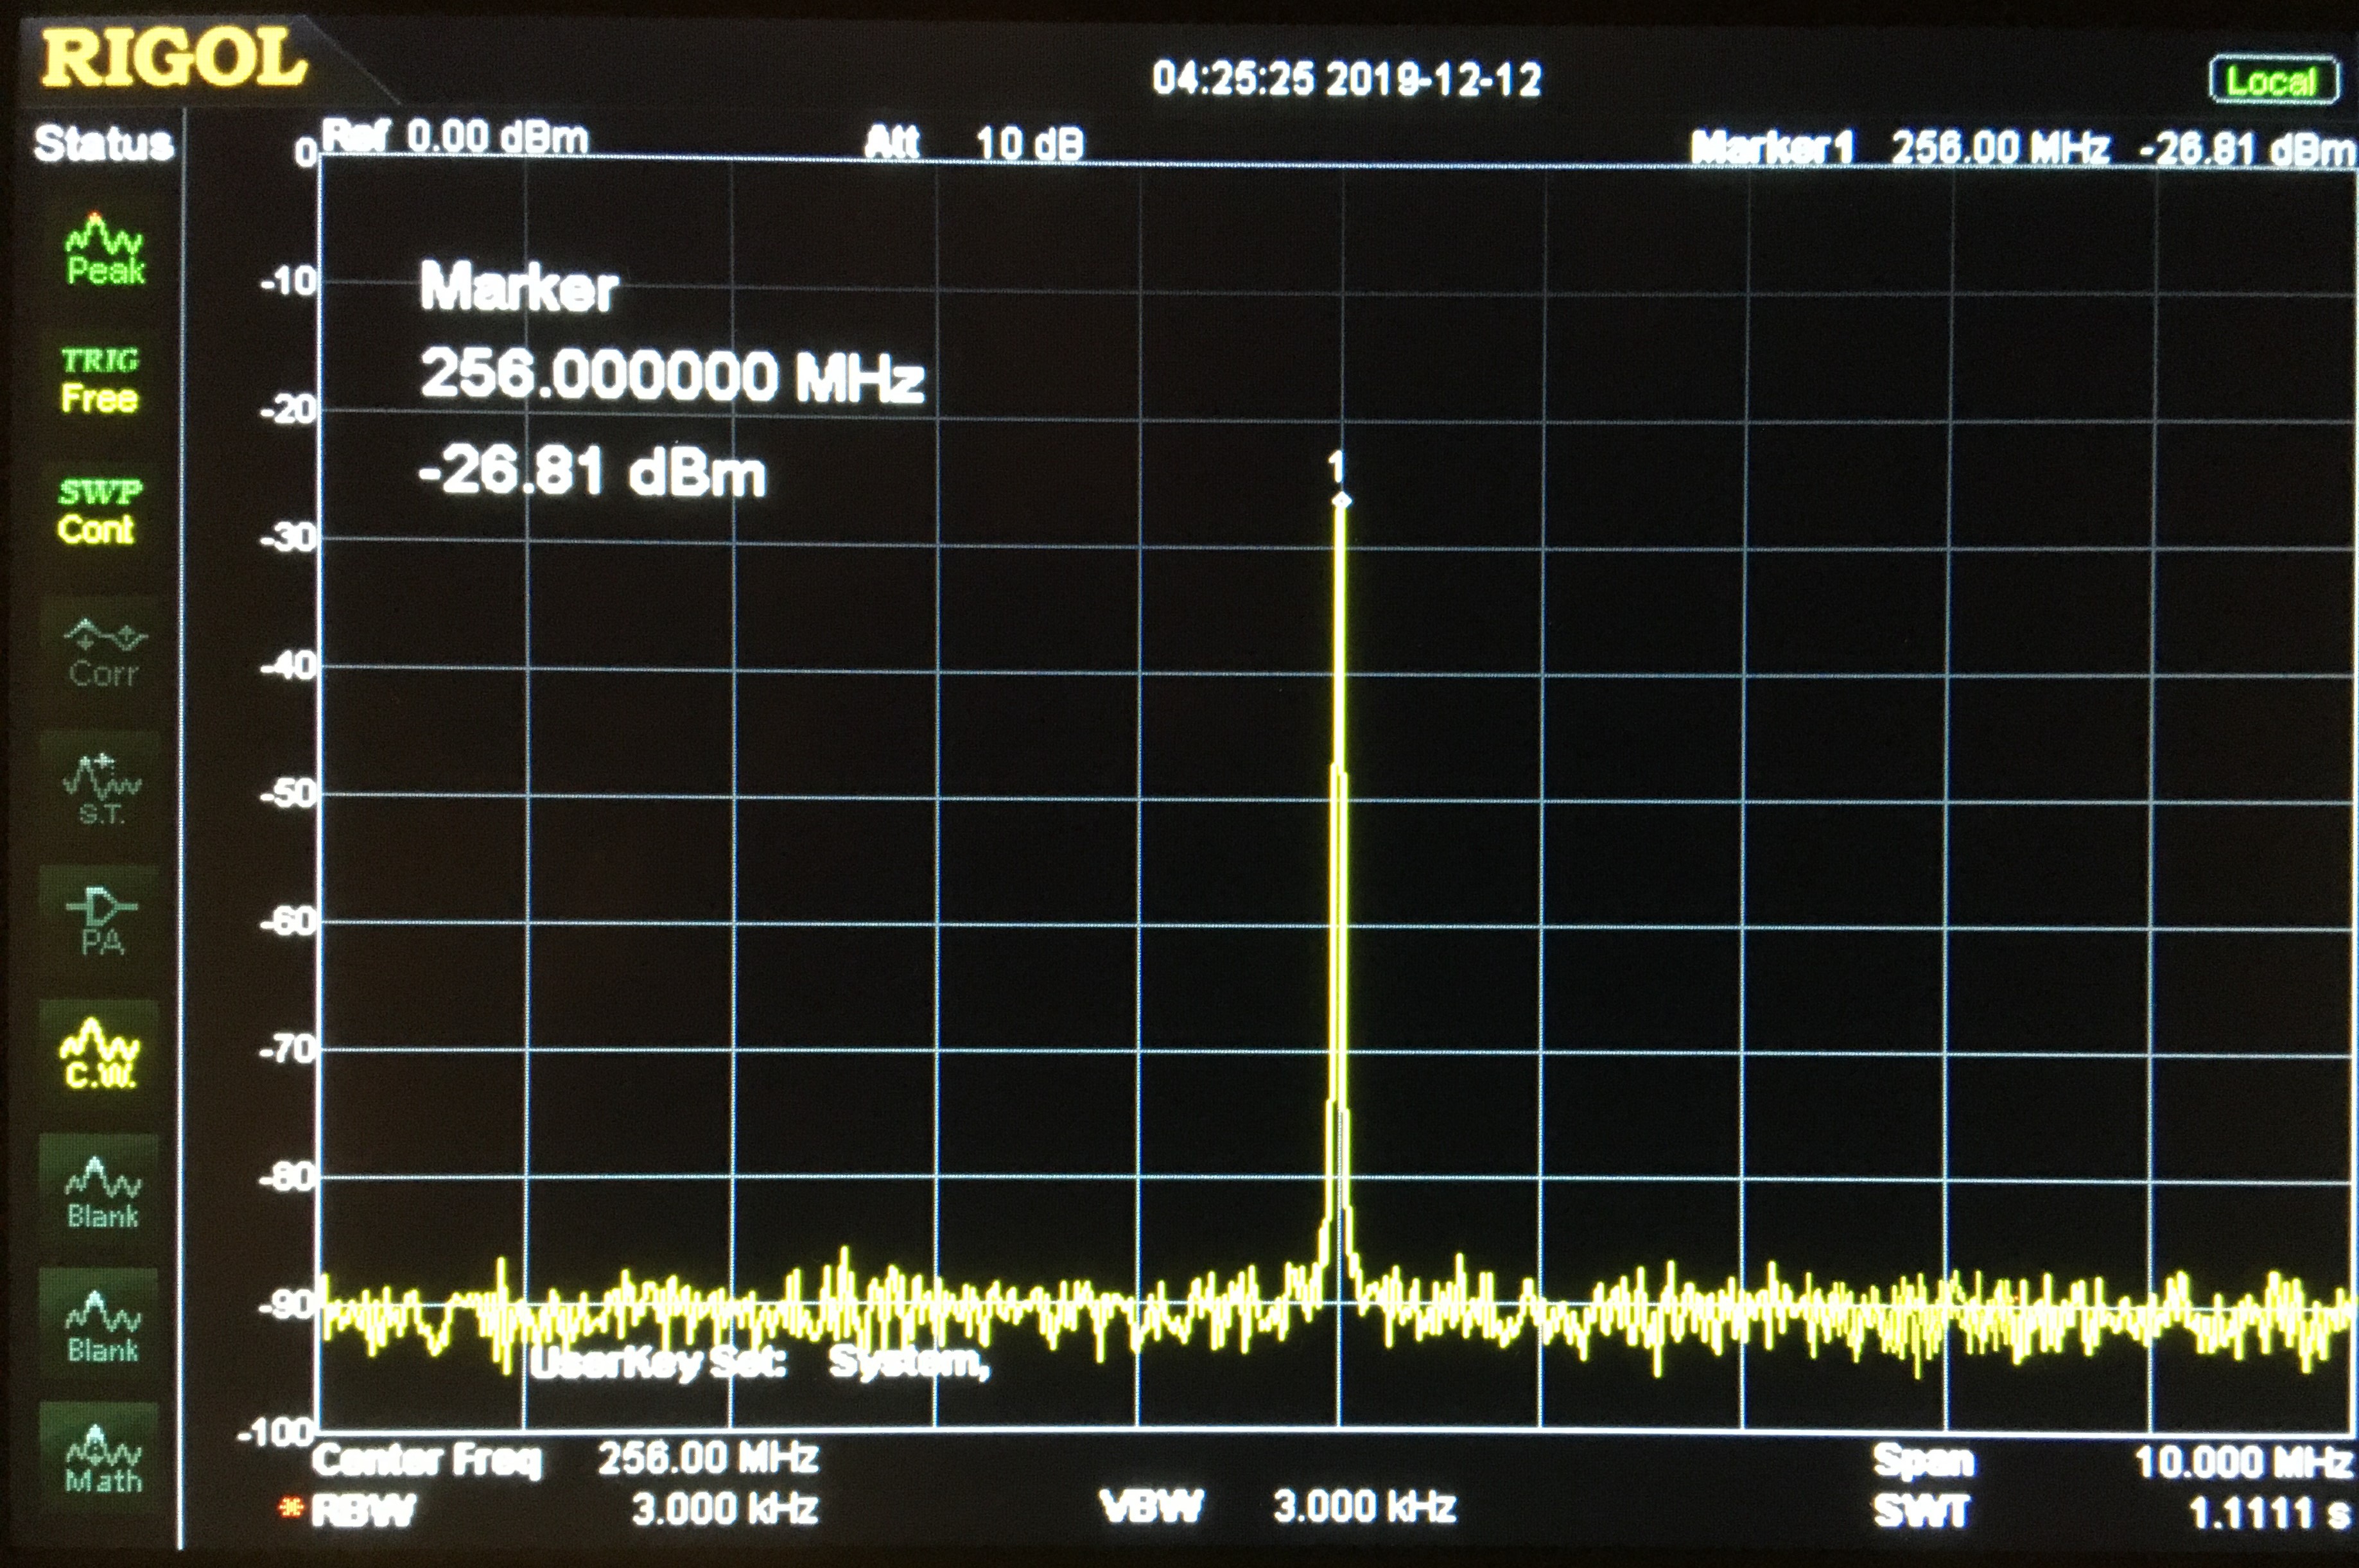Click the Ref 0.00 dBm level label

(456, 137)
